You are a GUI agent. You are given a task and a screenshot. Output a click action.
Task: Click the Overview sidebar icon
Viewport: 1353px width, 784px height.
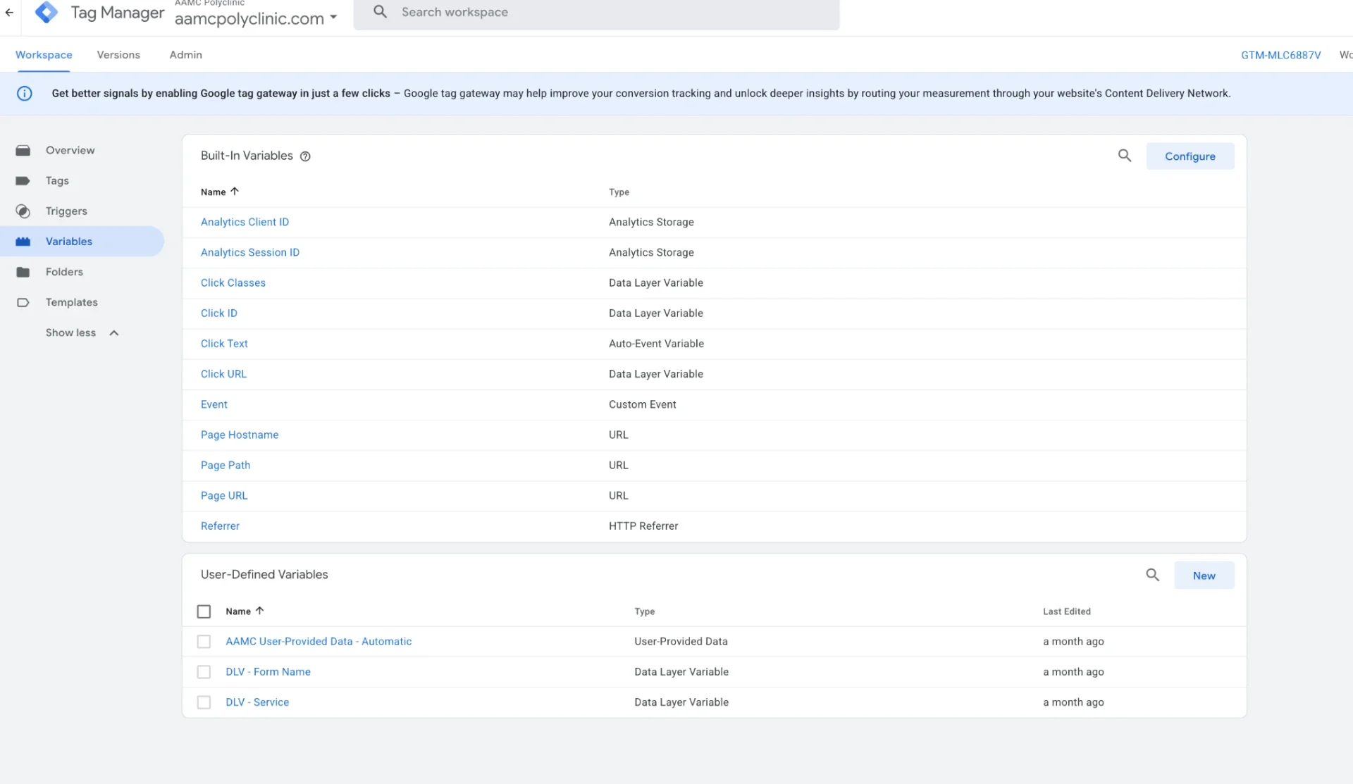(23, 150)
